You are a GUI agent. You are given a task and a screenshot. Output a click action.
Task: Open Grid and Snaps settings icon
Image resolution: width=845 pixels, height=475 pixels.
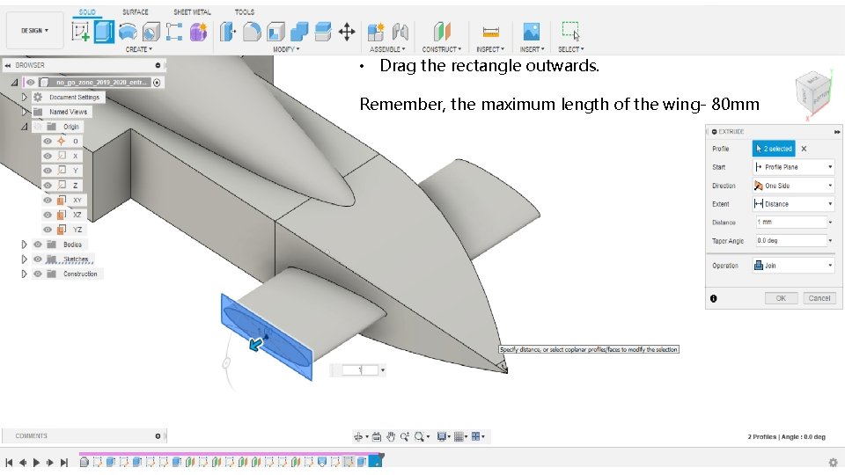(x=459, y=437)
